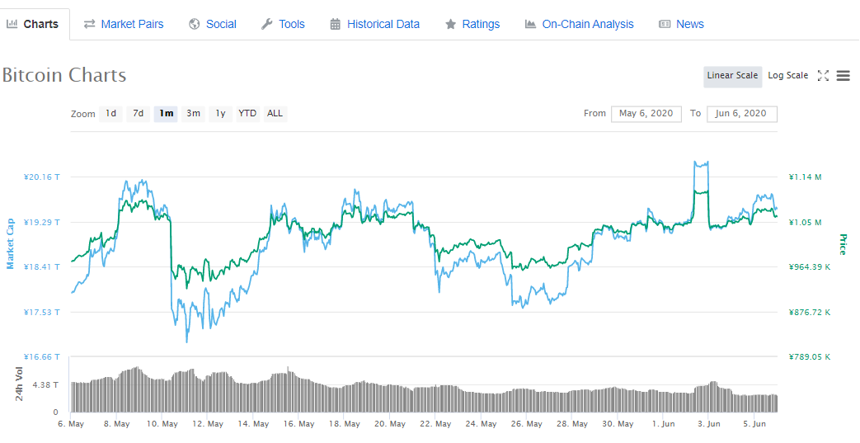Click the ¥1.05 M price value
Screen dimensions: 860x443
click(805, 222)
